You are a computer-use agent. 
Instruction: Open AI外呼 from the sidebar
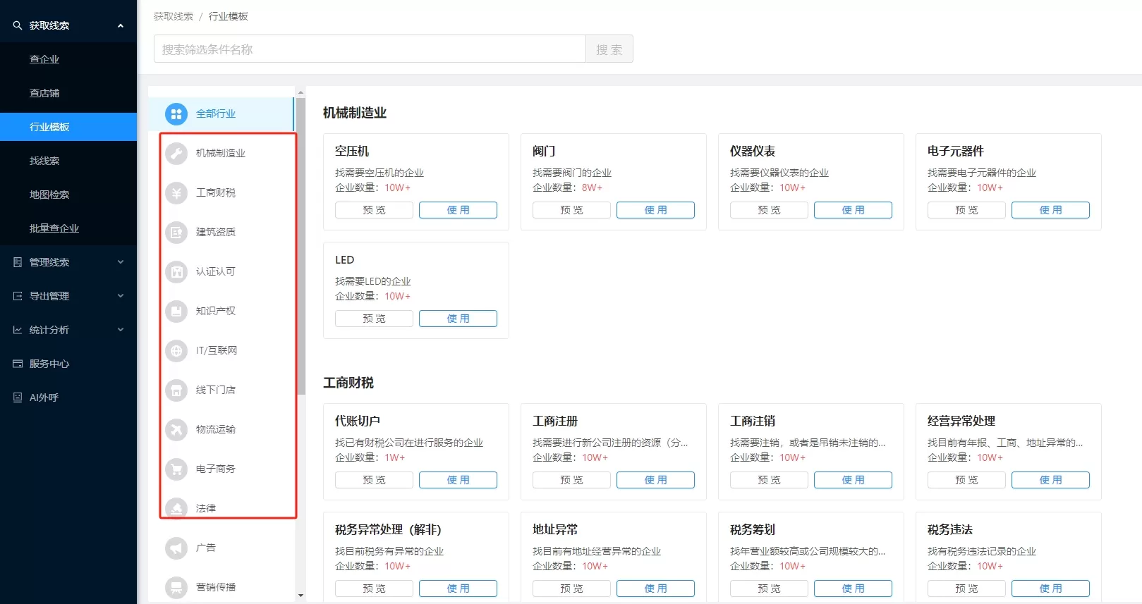44,397
